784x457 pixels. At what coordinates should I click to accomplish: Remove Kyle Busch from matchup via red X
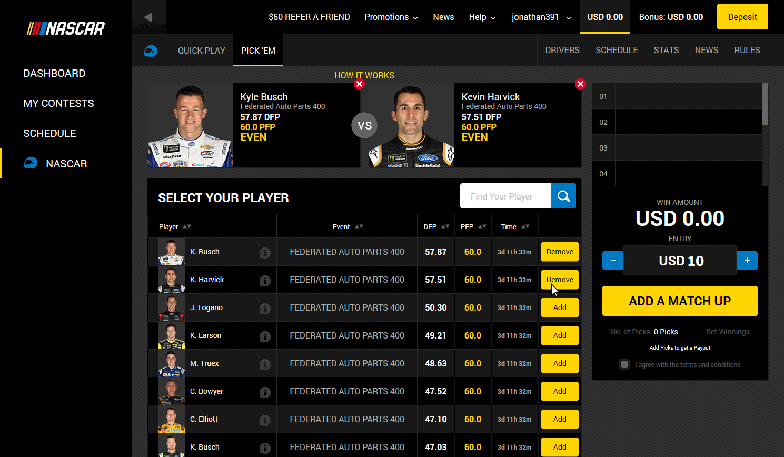359,84
